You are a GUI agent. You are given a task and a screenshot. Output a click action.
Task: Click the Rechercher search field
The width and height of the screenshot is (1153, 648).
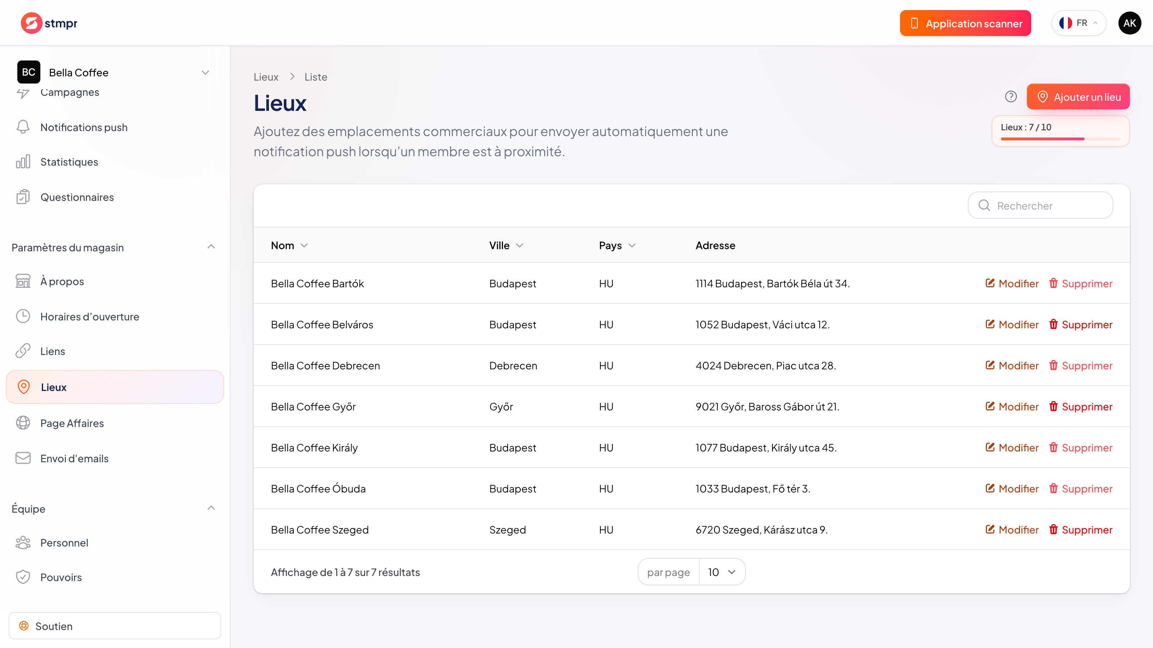coord(1040,205)
